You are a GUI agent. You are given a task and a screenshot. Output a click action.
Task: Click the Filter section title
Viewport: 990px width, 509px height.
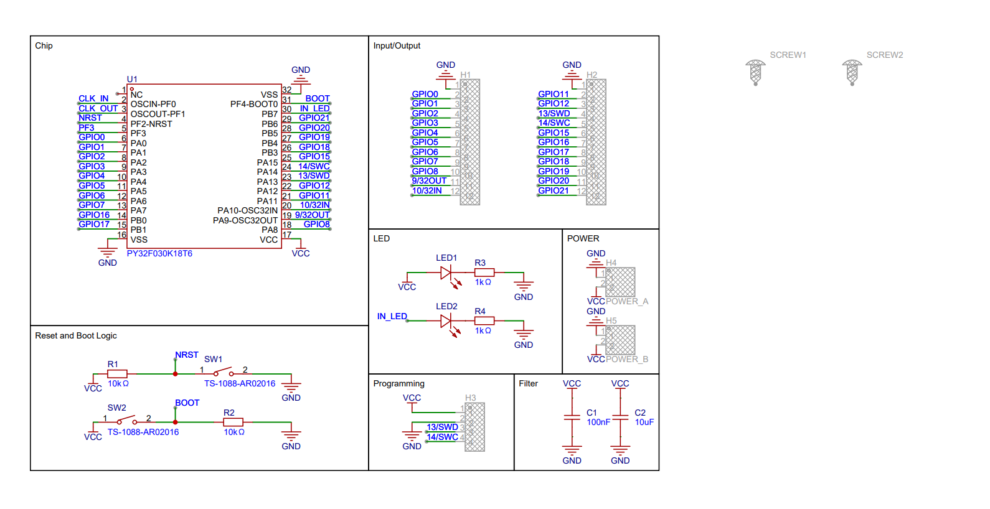coord(528,383)
